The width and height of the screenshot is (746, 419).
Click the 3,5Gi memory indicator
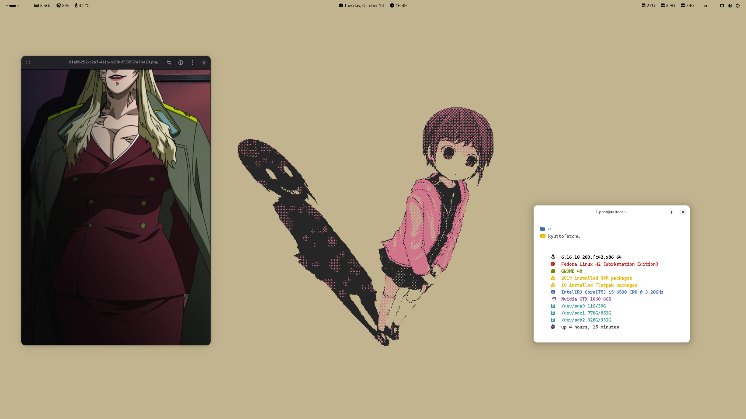(42, 6)
